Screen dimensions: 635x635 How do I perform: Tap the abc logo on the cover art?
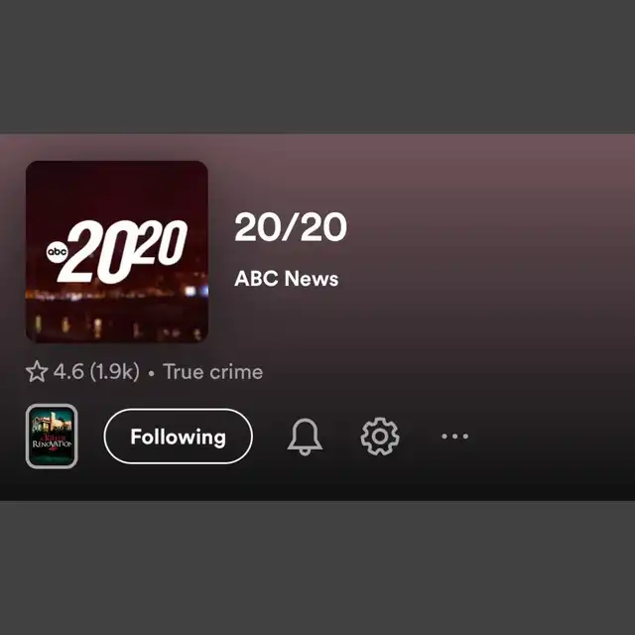click(x=58, y=252)
